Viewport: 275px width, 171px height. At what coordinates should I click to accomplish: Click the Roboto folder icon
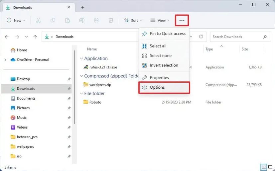(86, 102)
